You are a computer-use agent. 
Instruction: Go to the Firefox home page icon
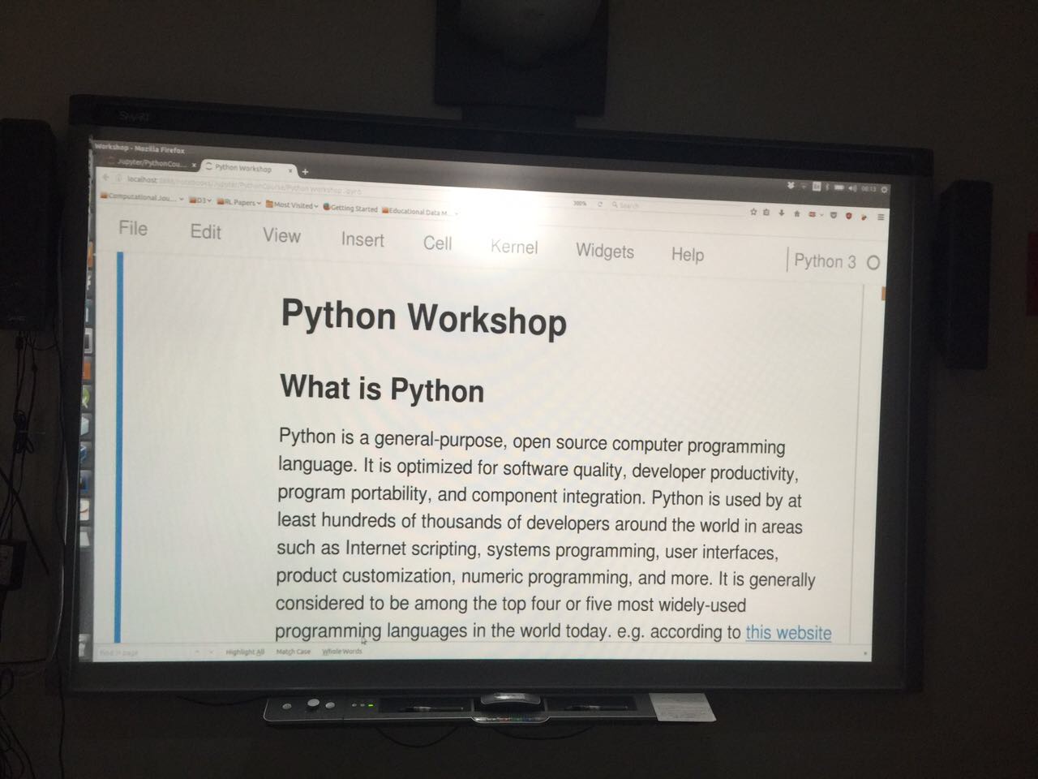797,213
